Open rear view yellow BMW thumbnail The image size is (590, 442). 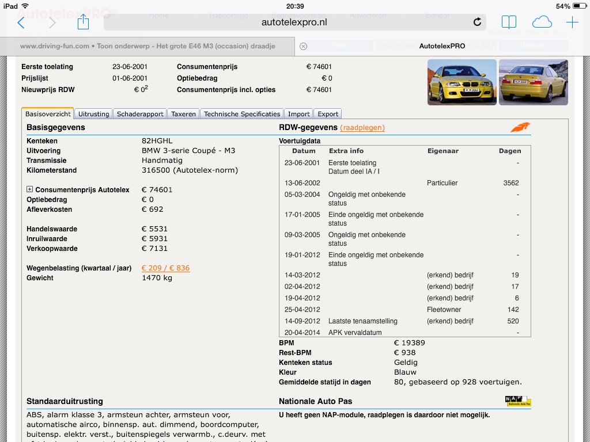point(534,82)
